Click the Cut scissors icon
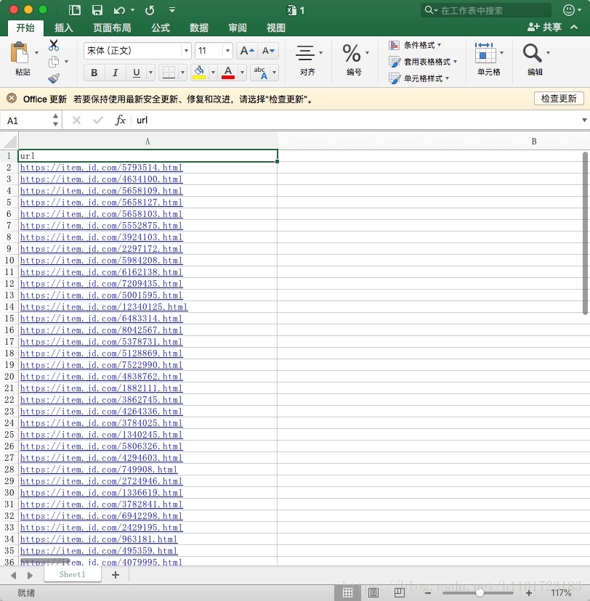Image resolution: width=590 pixels, height=601 pixels. tap(54, 45)
